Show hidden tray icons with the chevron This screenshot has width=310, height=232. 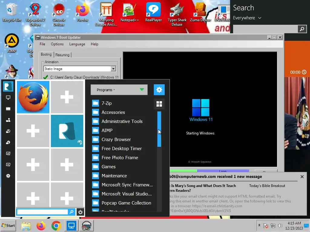(259, 225)
